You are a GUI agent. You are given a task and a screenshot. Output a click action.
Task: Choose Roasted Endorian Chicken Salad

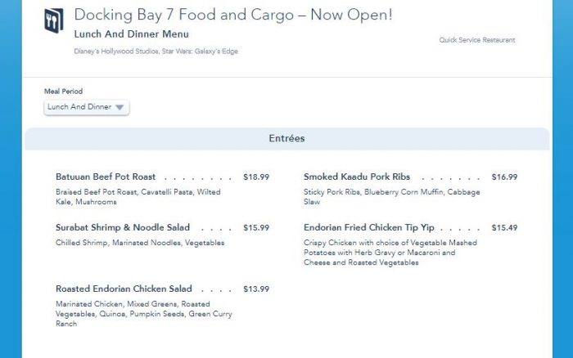(x=124, y=289)
